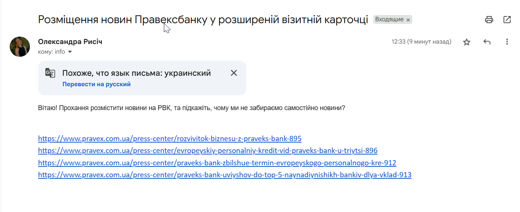Open the three-dot more options menu
520x212 pixels.
(x=507, y=42)
